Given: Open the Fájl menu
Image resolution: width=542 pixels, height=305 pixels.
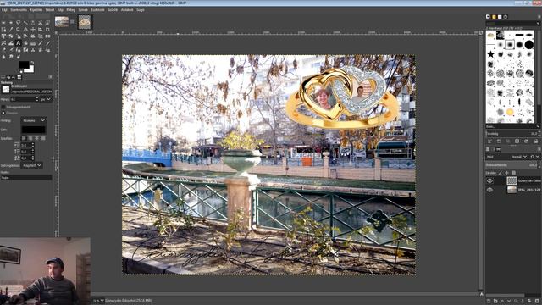Looking at the screenshot, I should click(4, 10).
